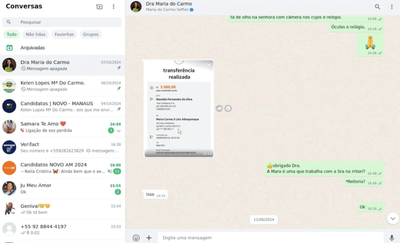Image resolution: width=400 pixels, height=243 pixels.
Task: Jump to latest messages with down arrow
Action: pos(393,218)
